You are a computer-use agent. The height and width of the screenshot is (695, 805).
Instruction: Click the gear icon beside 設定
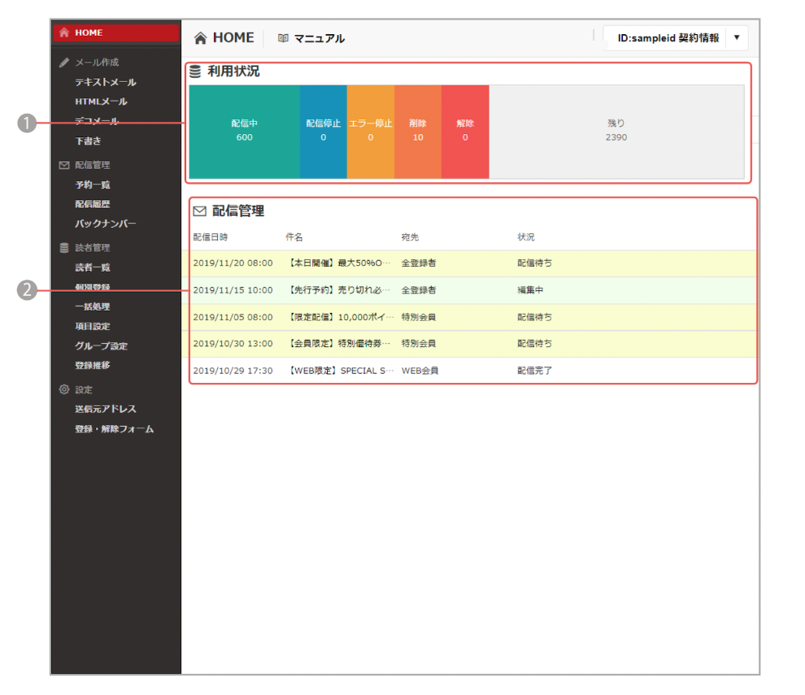[x=64, y=389]
